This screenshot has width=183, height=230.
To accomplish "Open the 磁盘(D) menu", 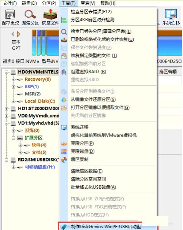I will click(x=29, y=3).
